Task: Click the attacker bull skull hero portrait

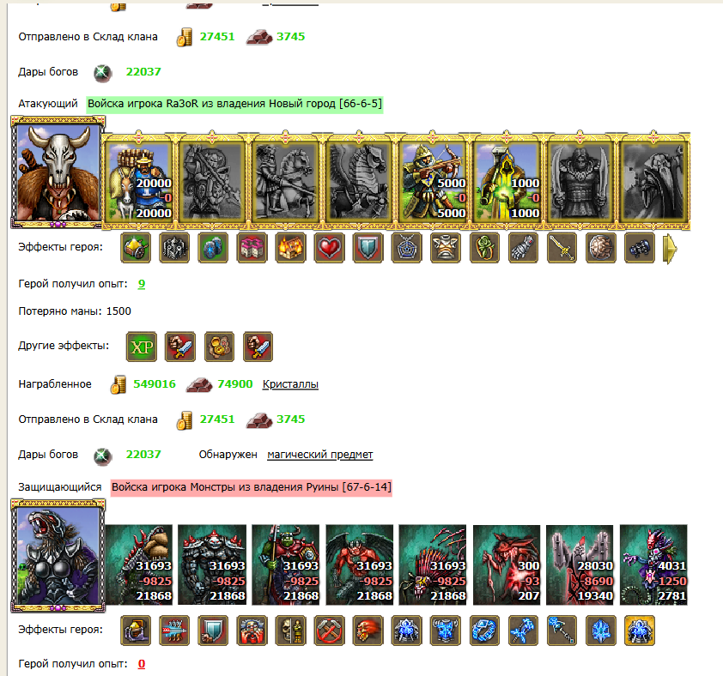Action: pos(58,172)
